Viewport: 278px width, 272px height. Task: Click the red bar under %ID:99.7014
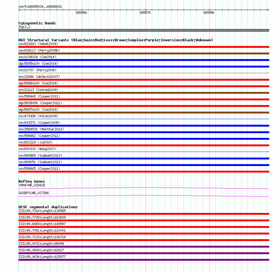(144, 214)
